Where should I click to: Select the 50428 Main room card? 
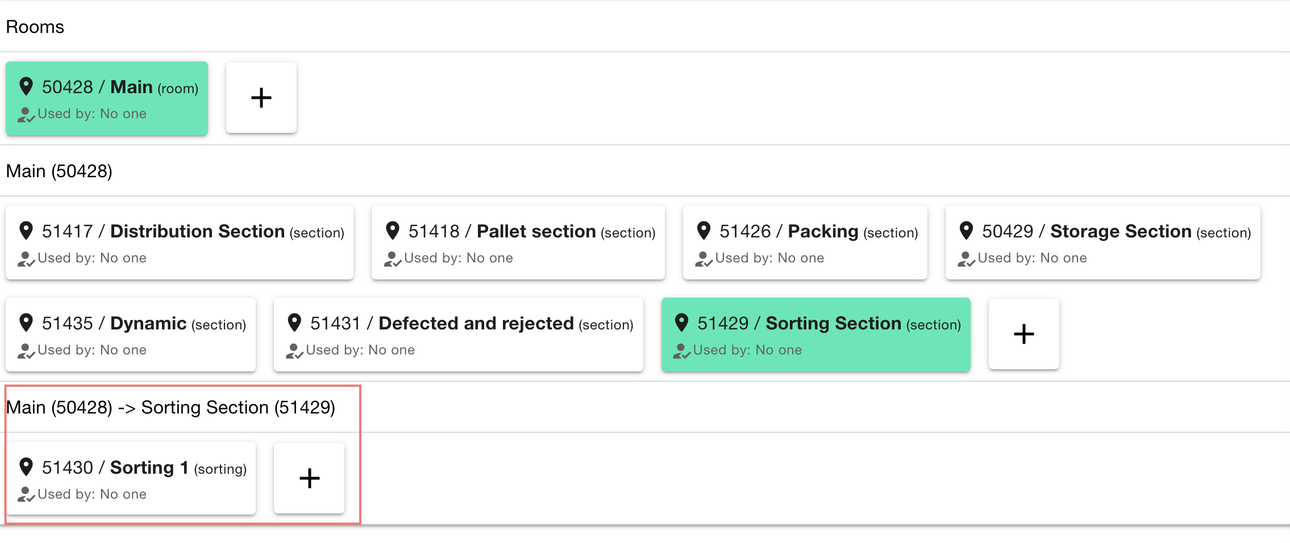pos(107,98)
